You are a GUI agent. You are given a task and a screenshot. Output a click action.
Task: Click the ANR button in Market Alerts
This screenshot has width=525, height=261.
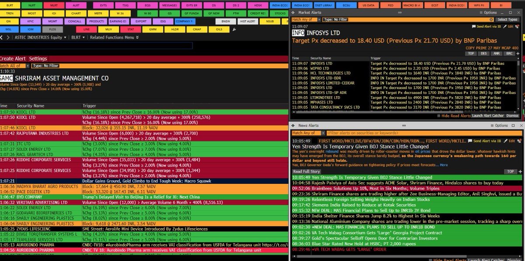click(x=497, y=53)
